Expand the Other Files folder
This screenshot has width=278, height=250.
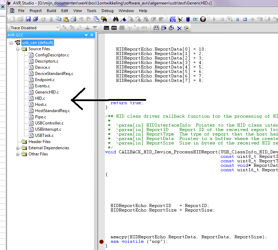tap(18, 154)
